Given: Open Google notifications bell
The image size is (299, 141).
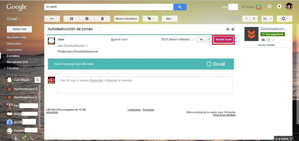Looking at the screenshot, I should (279, 7).
